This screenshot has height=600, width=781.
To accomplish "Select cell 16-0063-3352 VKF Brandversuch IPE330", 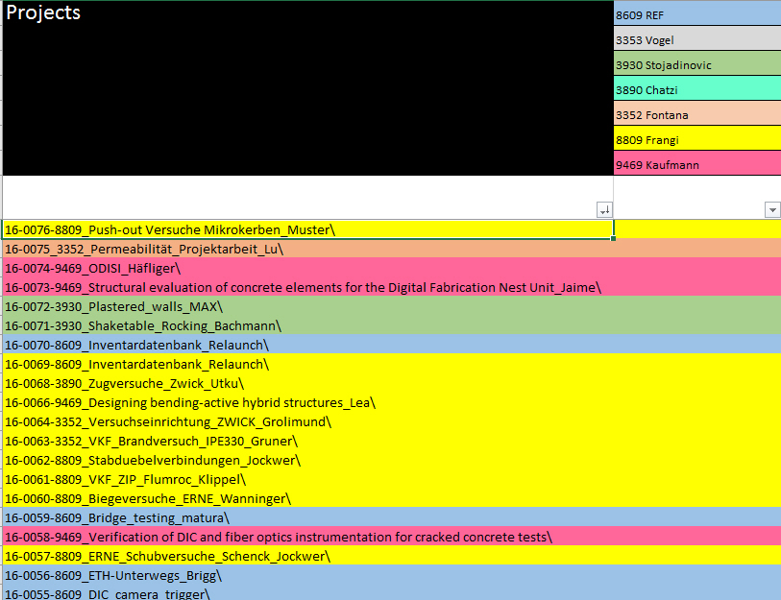I will tap(307, 441).
